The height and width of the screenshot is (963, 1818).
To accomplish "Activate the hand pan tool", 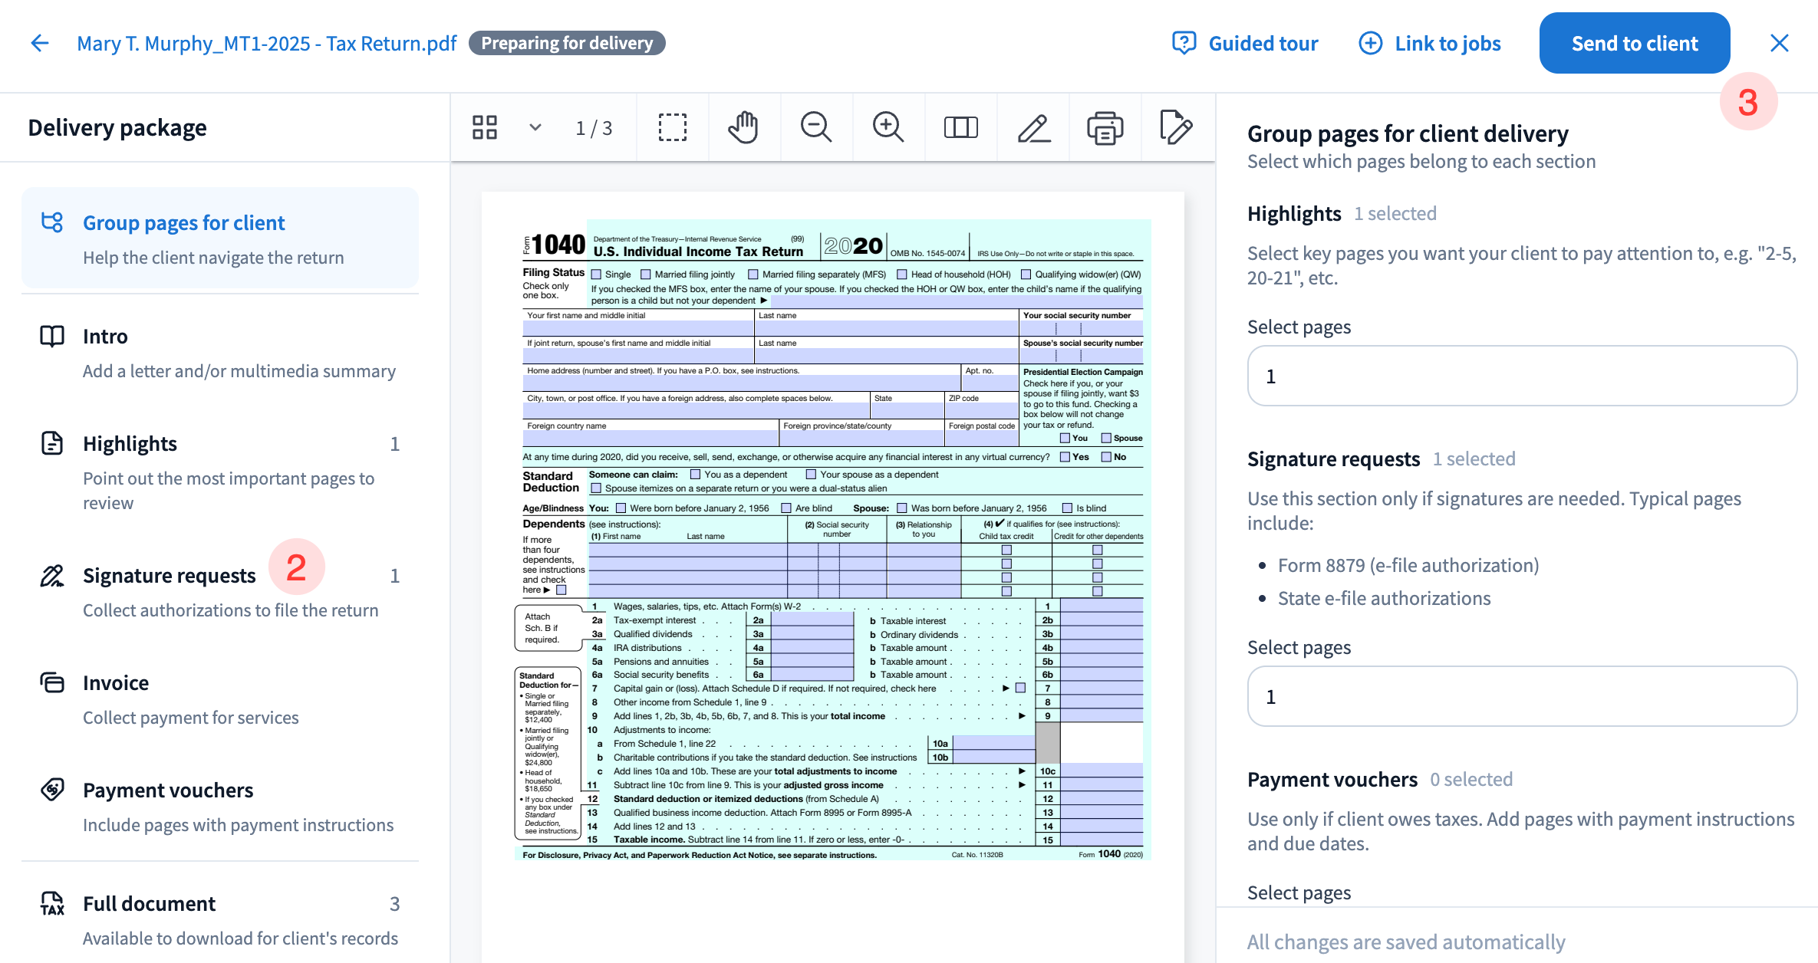I will coord(743,127).
